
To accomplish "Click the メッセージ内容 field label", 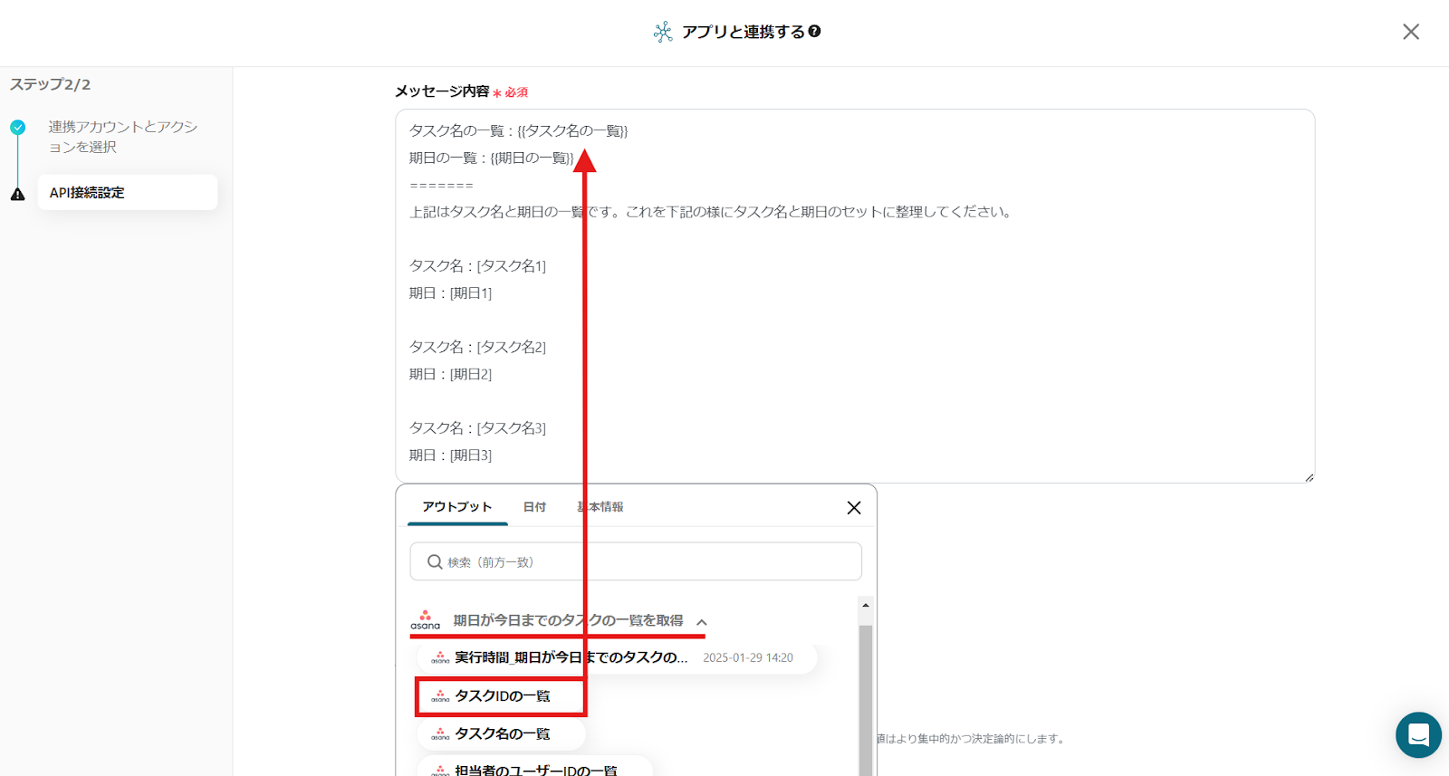I will tap(442, 91).
